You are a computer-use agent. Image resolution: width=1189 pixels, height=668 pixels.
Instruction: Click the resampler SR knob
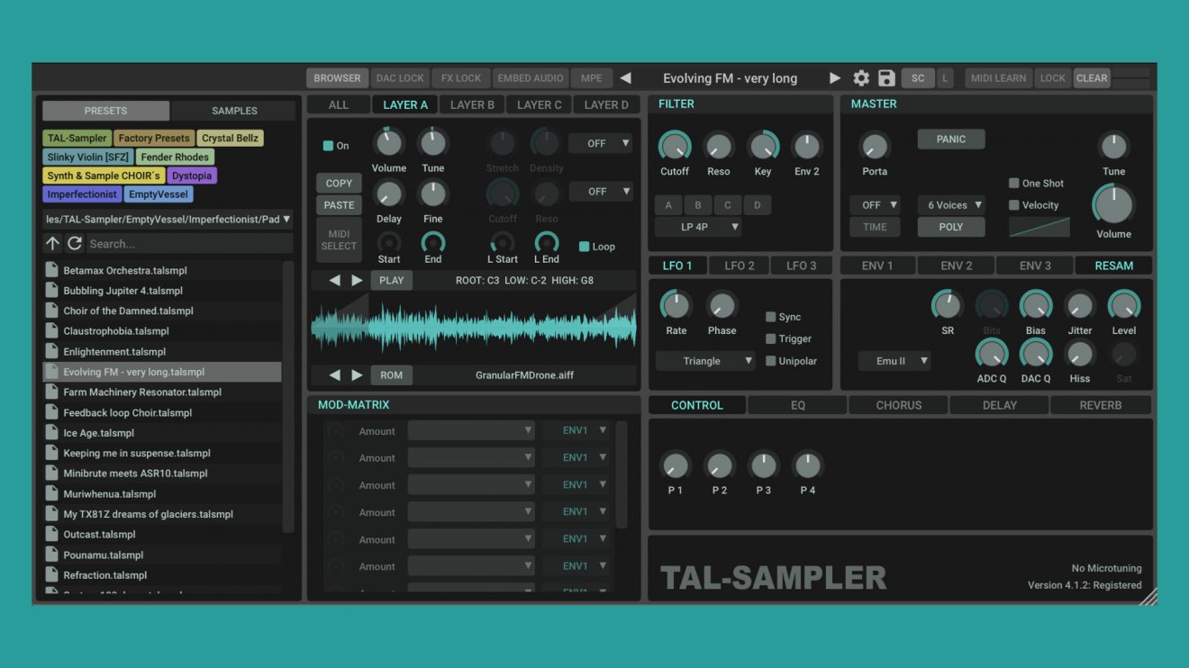pos(947,305)
